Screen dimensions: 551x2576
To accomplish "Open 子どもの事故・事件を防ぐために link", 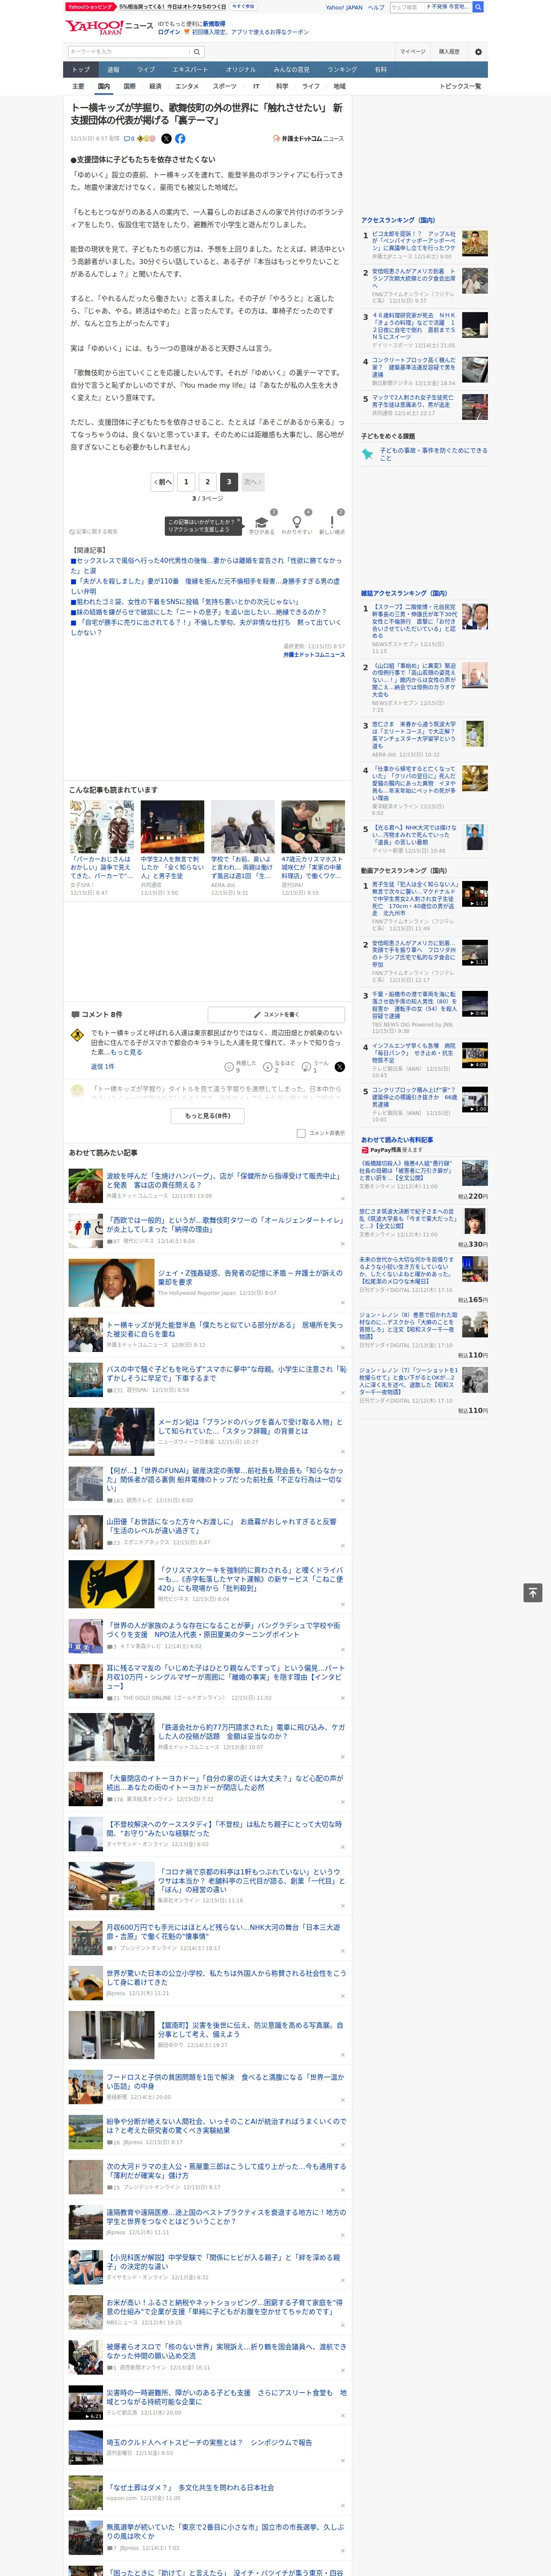I will [x=433, y=454].
